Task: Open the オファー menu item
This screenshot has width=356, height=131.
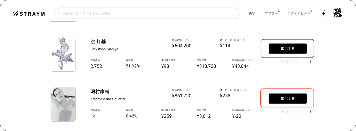Action: pos(271,13)
